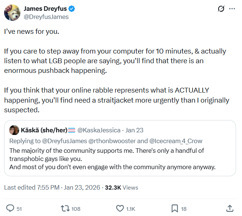This screenshot has width=242, height=216.
Task: Click the quoted post's Jan 23 date
Action: tap(134, 130)
